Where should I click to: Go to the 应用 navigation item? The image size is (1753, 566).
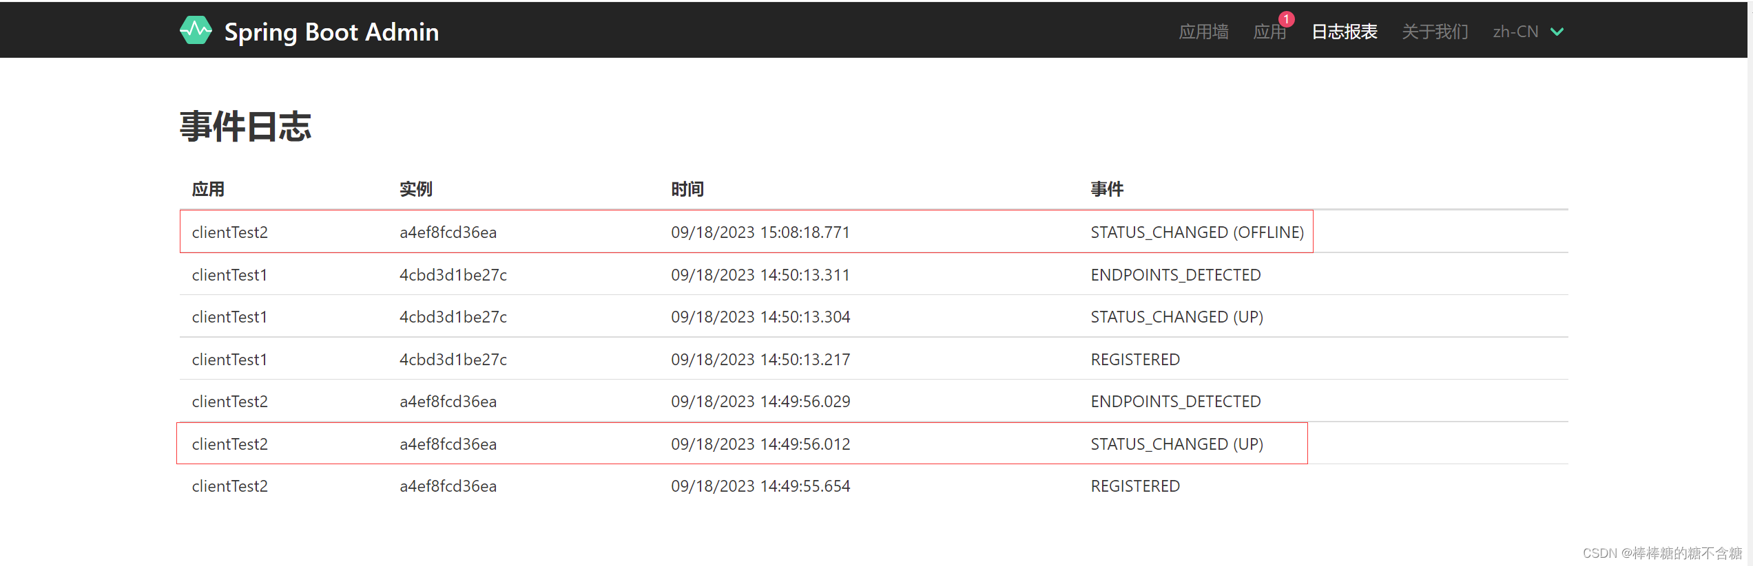coord(1269,32)
